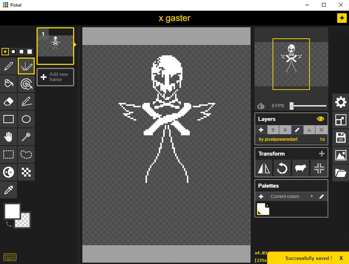Choose the third pen size
Image resolution: width=349 pixels, height=264 pixels.
point(21,51)
